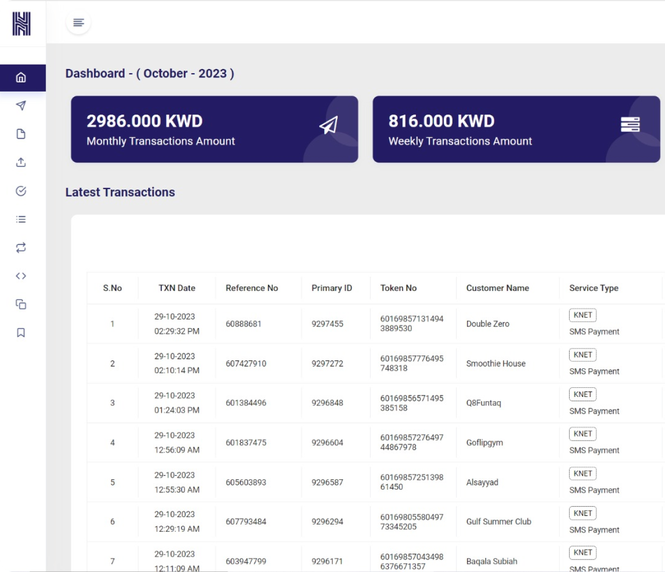Click KNET badge in Double Zero row
665x572 pixels.
coord(582,315)
